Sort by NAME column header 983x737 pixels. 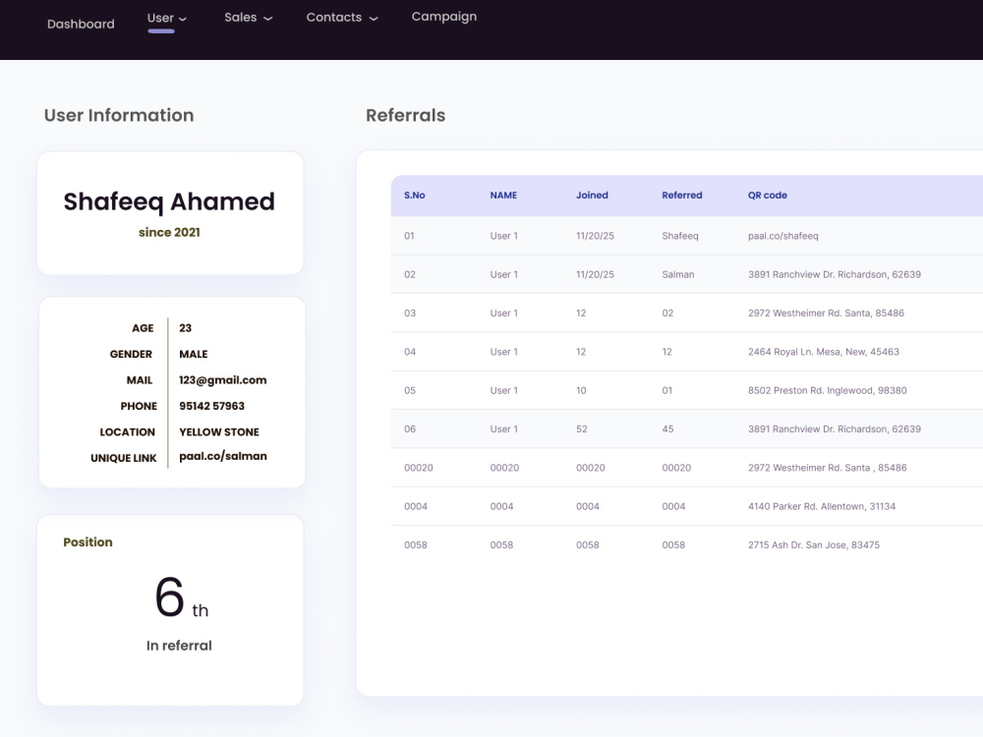point(503,196)
